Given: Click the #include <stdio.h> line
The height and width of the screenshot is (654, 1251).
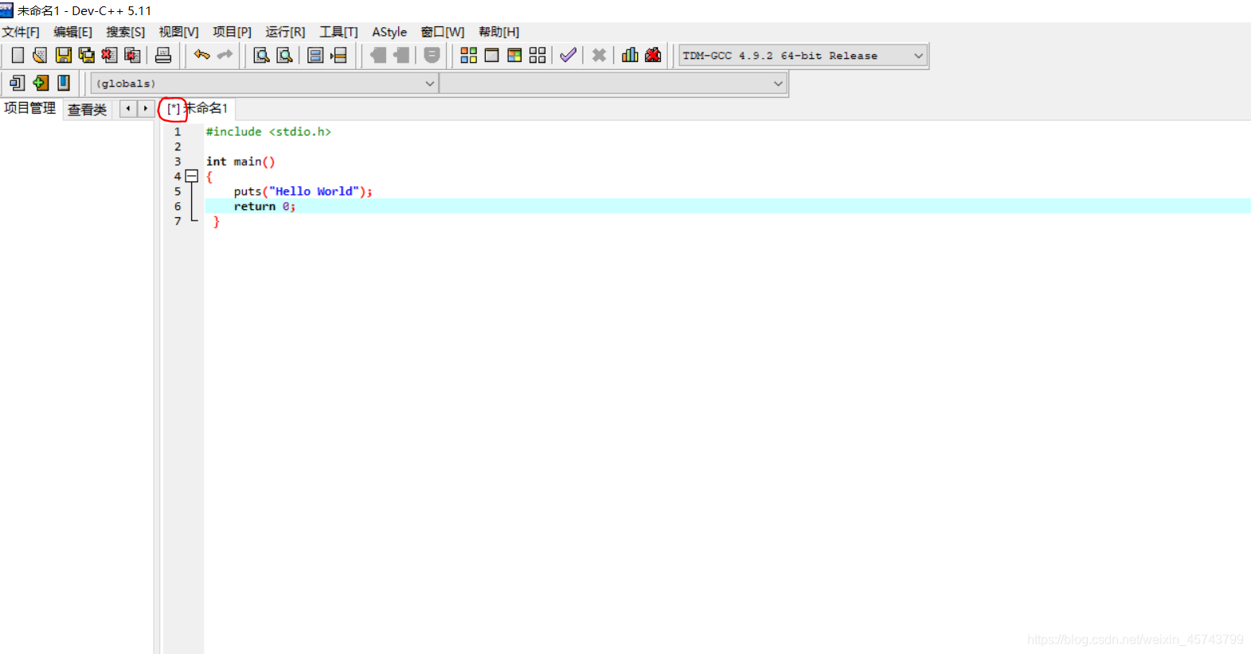Looking at the screenshot, I should point(268,132).
